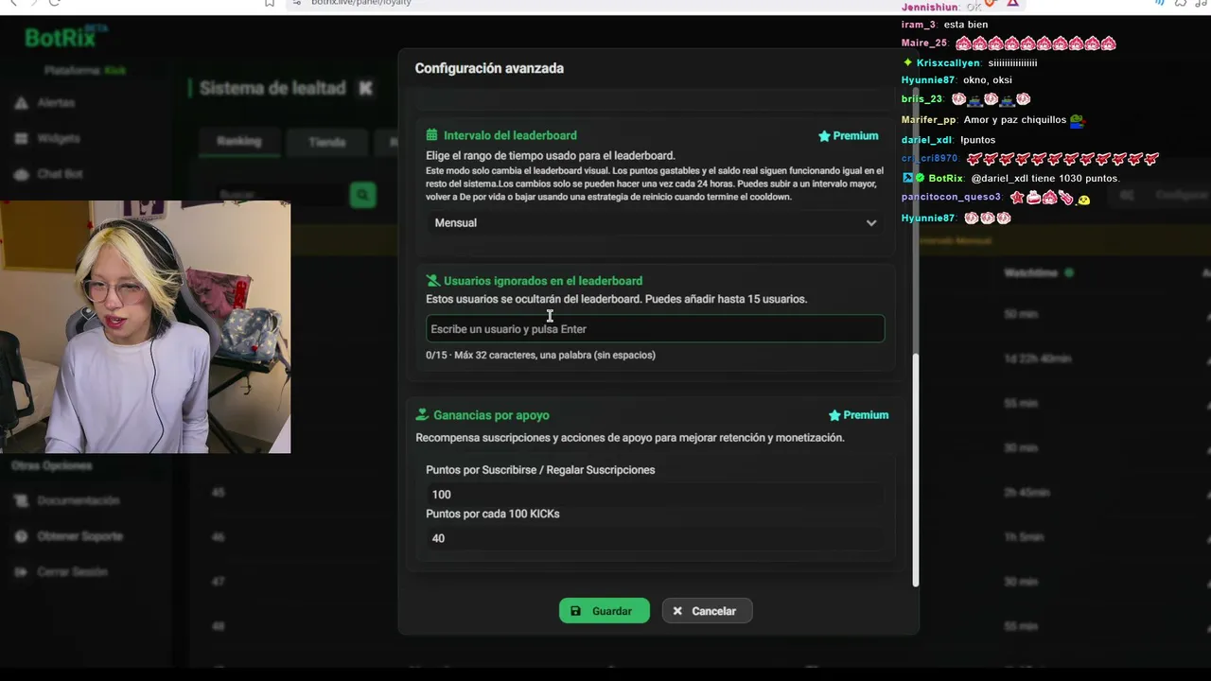Click the green search button on the loyalty page
The image size is (1211, 681).
click(x=362, y=195)
